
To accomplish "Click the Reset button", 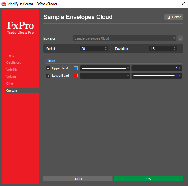I will point(78,179).
